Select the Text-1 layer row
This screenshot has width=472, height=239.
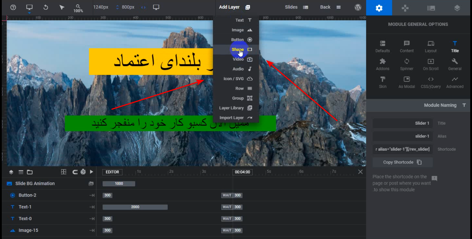(49, 207)
